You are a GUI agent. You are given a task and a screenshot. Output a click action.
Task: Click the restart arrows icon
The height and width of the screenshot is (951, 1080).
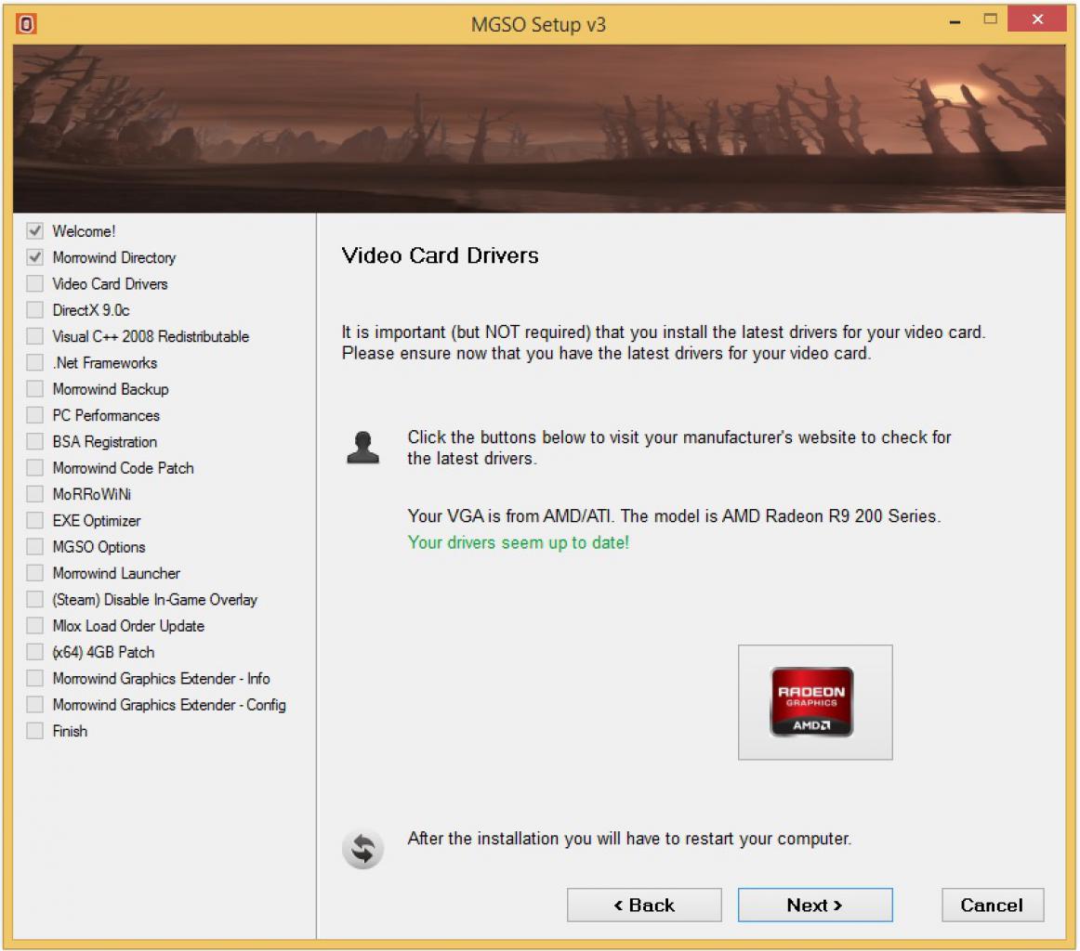pos(363,849)
